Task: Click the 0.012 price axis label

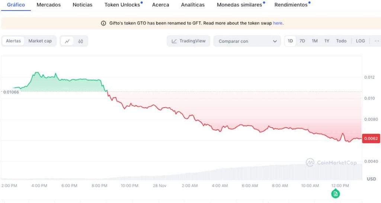Action: [369, 77]
